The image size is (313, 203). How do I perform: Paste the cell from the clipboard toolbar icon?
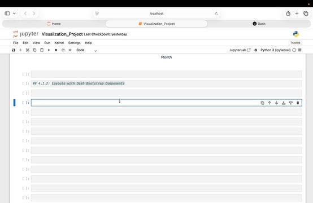42,50
